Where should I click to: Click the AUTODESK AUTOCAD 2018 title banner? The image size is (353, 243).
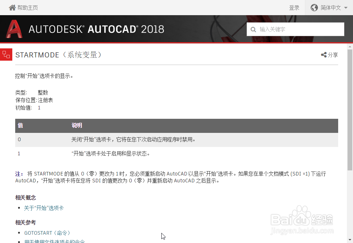tap(96, 29)
